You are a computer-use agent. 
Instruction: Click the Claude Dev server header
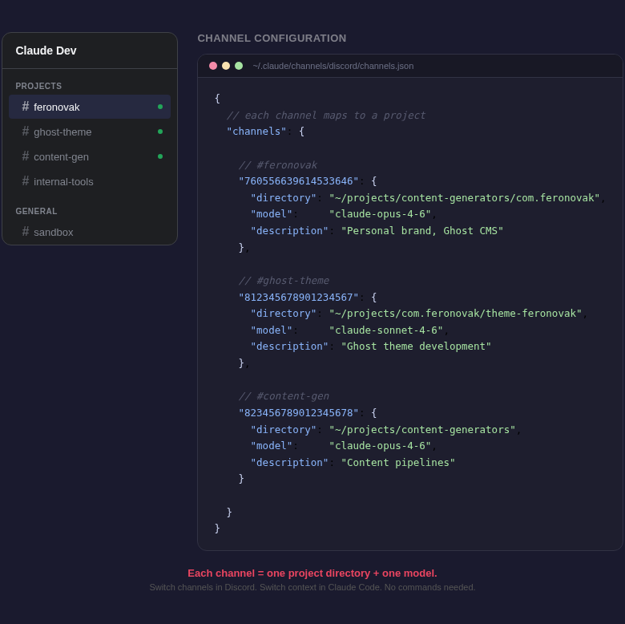pyautogui.click(x=90, y=51)
